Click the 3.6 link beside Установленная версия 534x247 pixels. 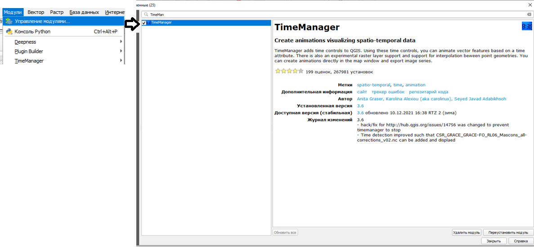click(x=360, y=106)
